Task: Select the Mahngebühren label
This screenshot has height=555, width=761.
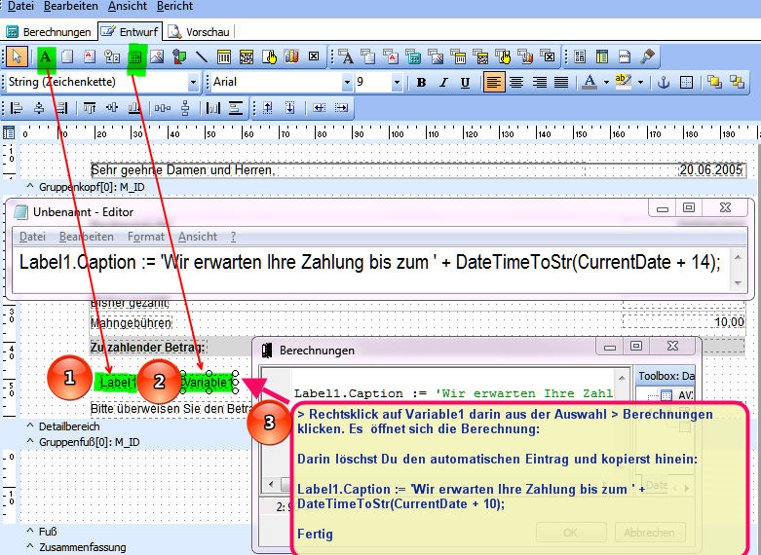Action: pos(131,322)
